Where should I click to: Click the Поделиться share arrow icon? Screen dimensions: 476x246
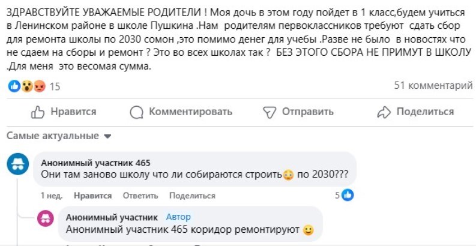384,112
